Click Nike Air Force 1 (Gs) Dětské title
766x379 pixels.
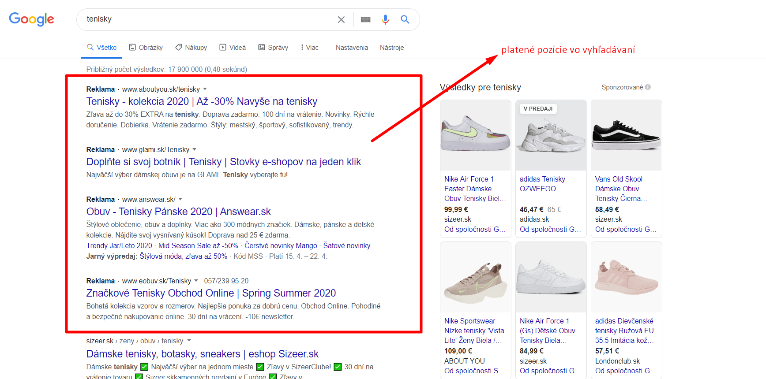(x=548, y=331)
